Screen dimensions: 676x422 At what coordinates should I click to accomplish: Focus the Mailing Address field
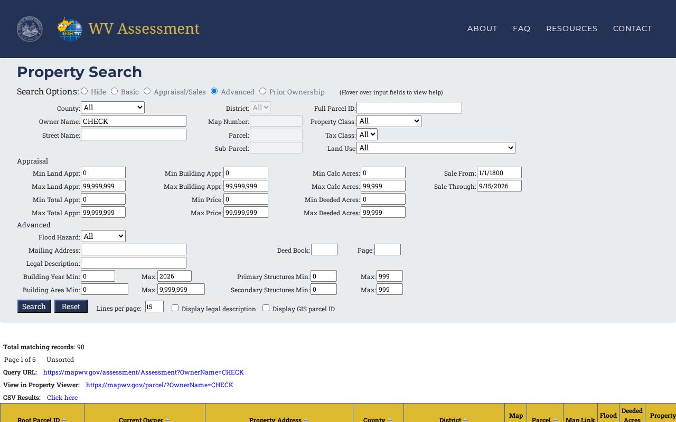click(134, 250)
